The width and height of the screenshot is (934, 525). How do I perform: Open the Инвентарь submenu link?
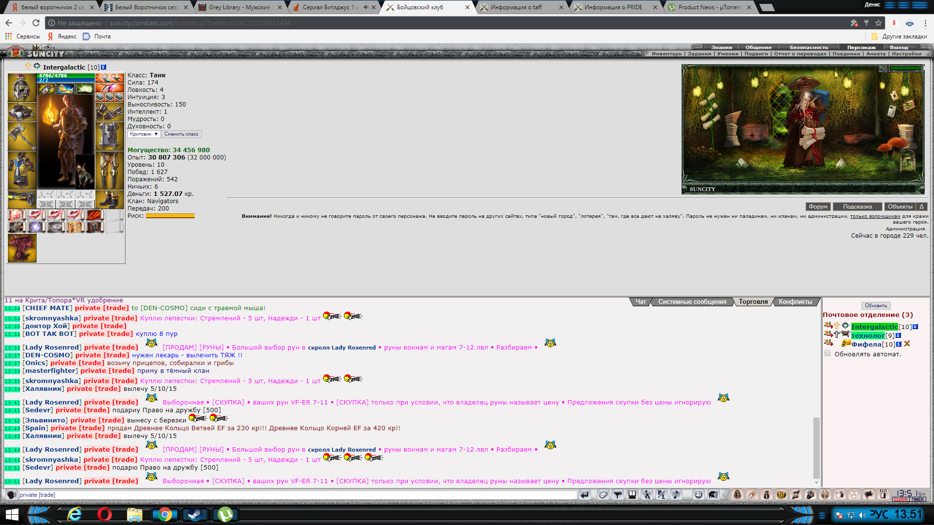[x=667, y=54]
